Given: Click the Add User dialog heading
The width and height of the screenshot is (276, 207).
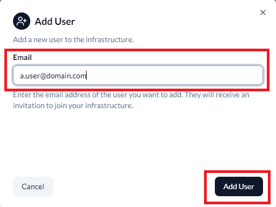Looking at the screenshot, I should 55,22.
